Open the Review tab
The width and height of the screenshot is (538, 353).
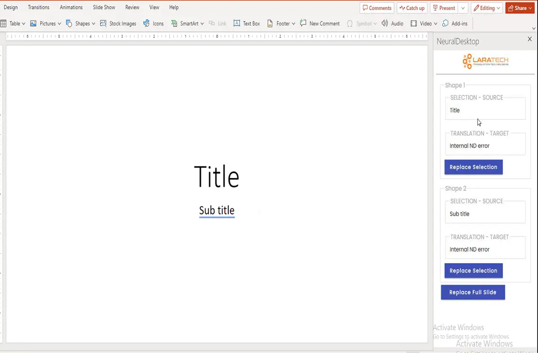(132, 7)
